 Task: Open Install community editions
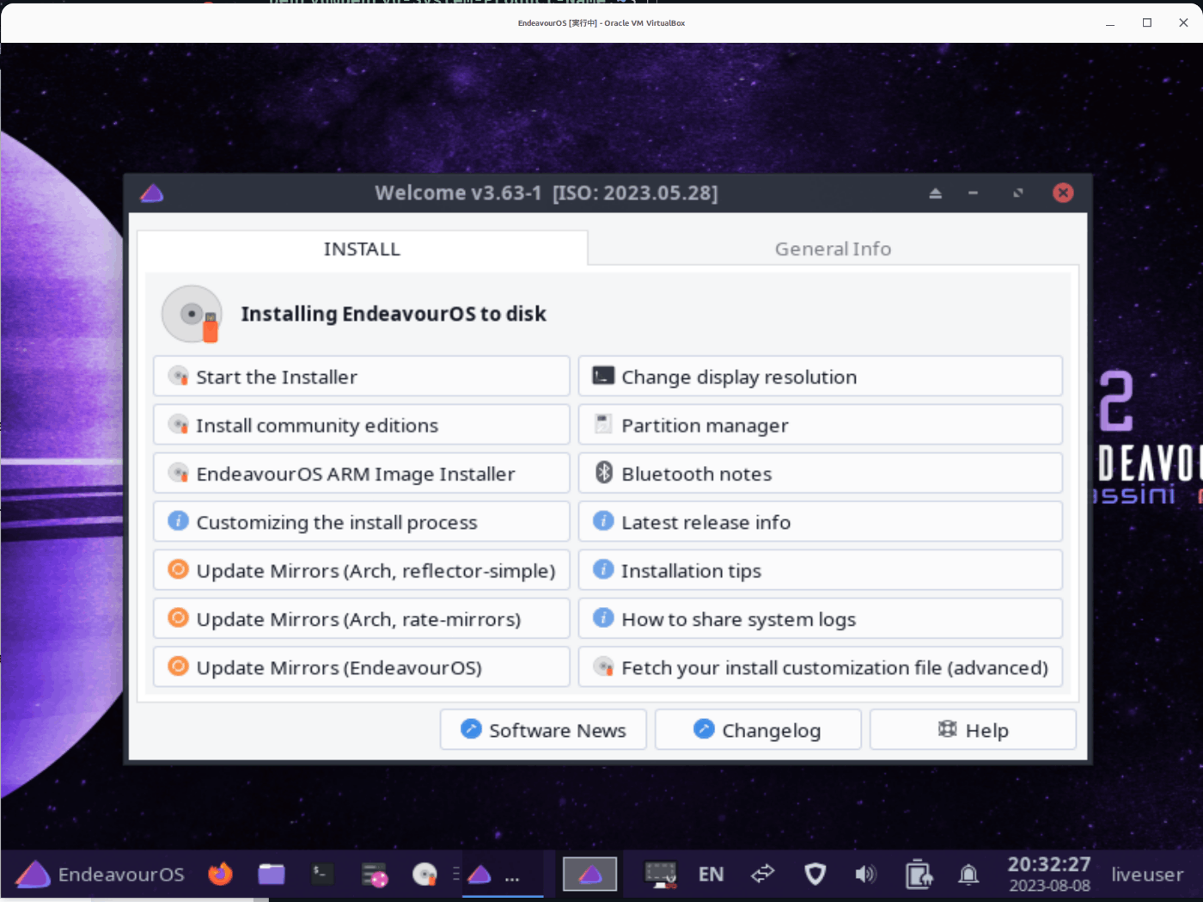tap(362, 425)
